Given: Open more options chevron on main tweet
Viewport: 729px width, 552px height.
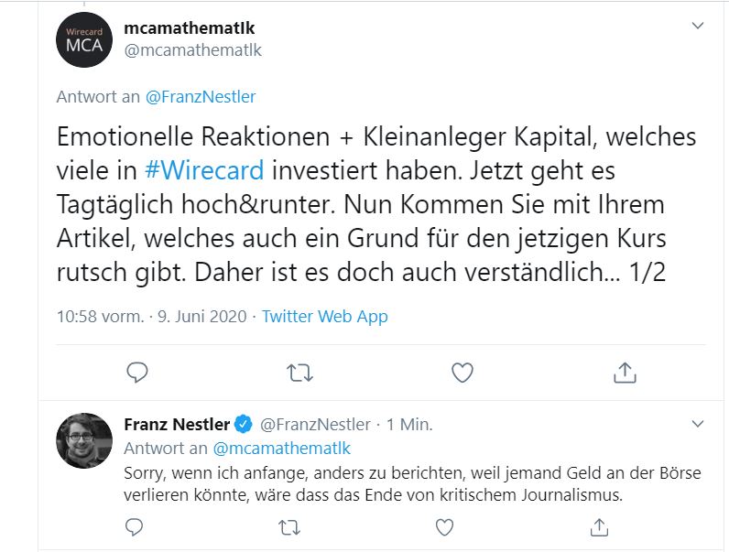Looking at the screenshot, I should (697, 27).
